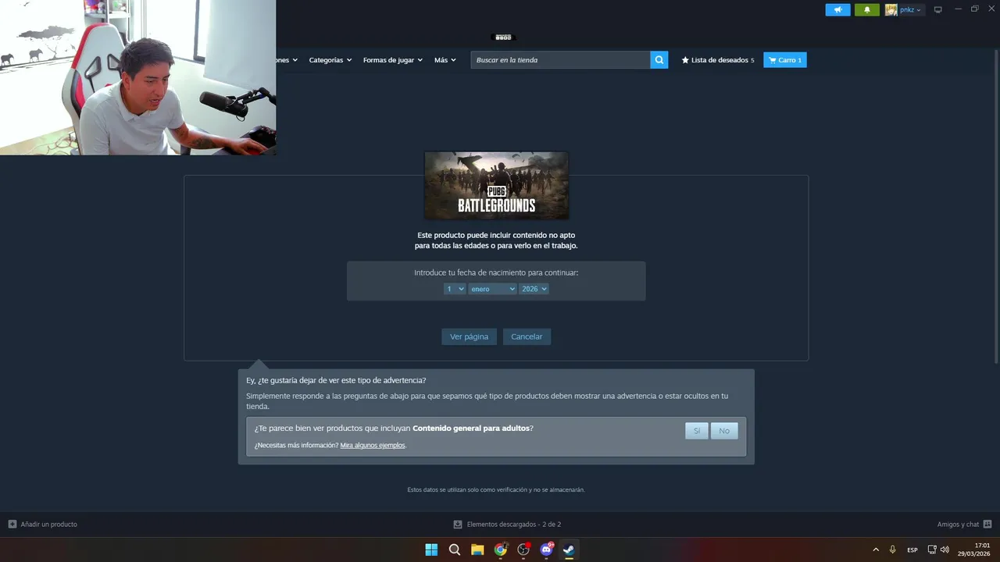Screen dimensions: 1000x562
Task: Expand the Formas de jugar menu
Action: 392,60
